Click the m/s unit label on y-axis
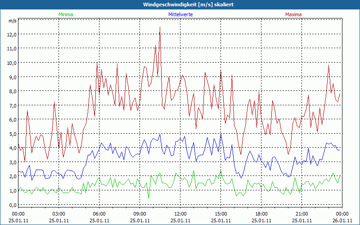The height and width of the screenshot is (225, 360). tap(13, 21)
